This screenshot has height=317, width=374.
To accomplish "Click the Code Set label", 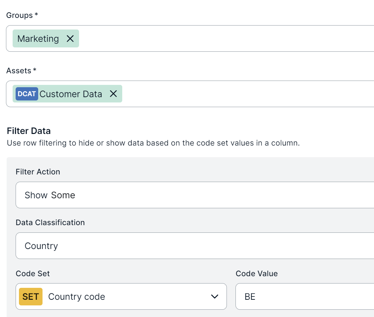I will tap(33, 274).
